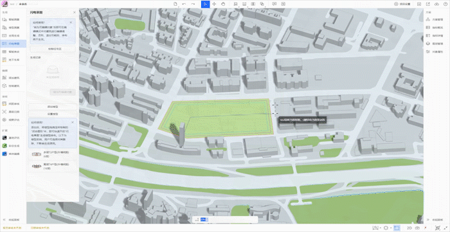450x232 pixels.
Task: Undo the last action via curved arrow
Action: (184, 4)
